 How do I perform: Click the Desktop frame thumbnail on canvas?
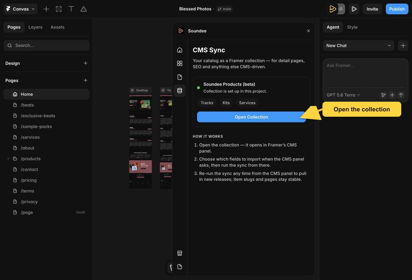[x=140, y=142]
